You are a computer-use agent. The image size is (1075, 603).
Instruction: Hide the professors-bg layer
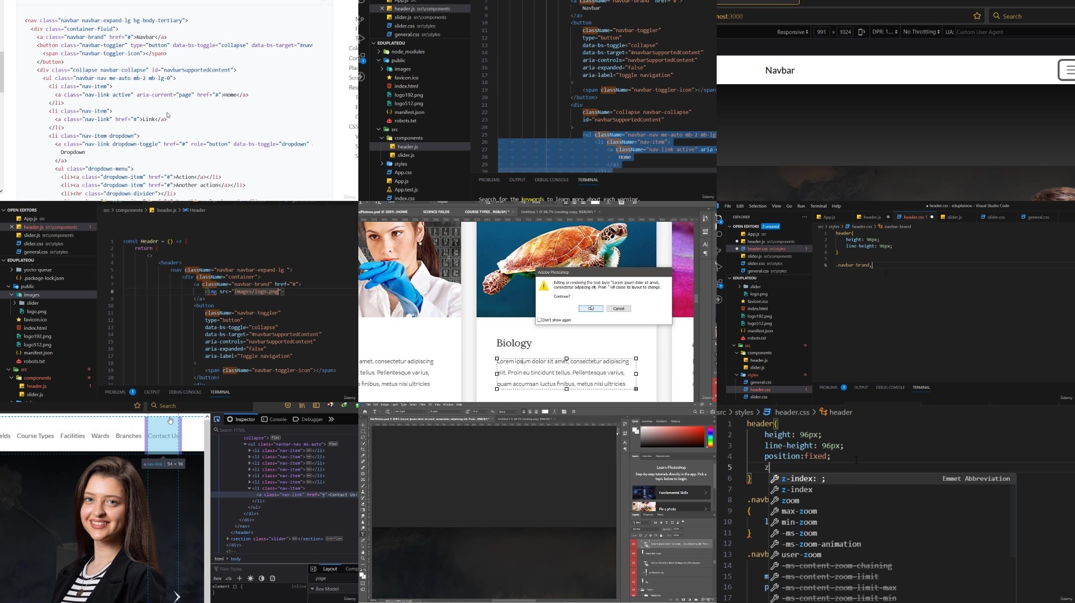pyautogui.click(x=634, y=573)
